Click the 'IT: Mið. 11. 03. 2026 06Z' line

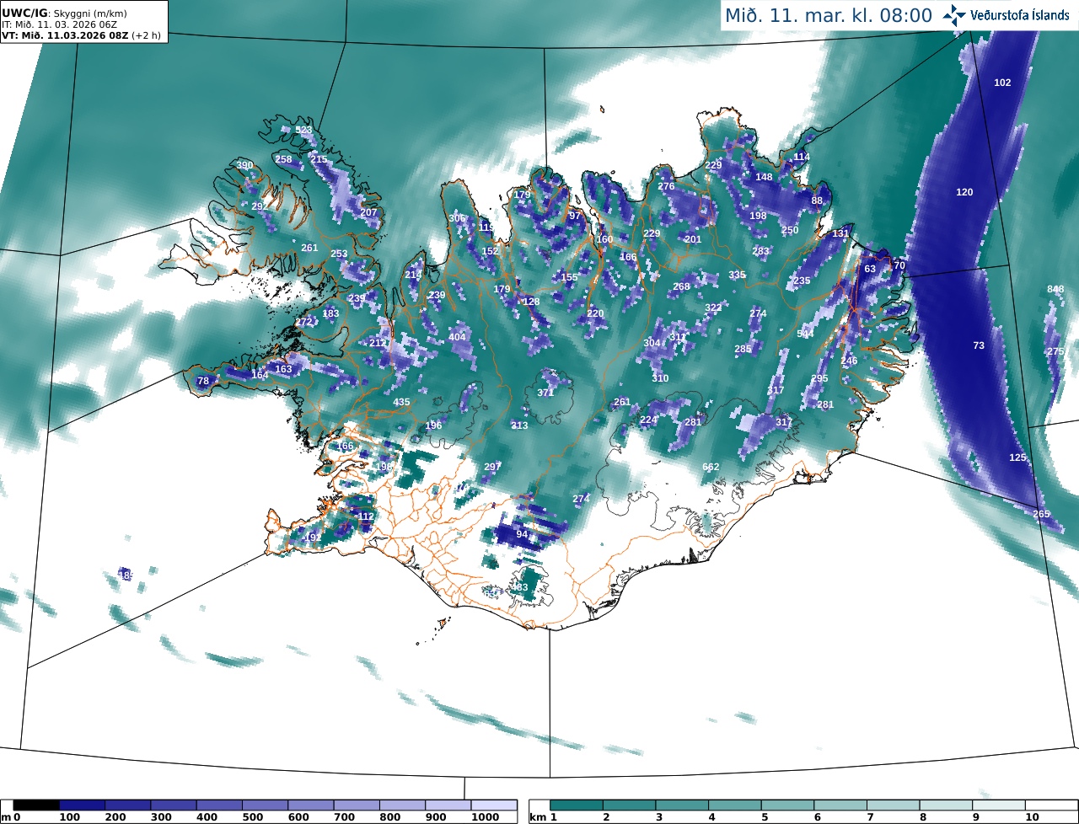pos(59,24)
